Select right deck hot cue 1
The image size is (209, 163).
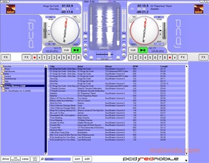coord(130,57)
